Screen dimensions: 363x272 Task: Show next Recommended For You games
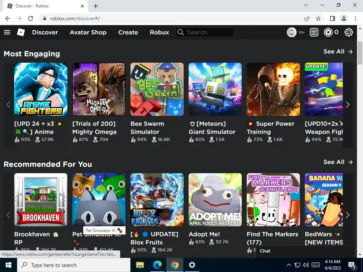(348, 215)
